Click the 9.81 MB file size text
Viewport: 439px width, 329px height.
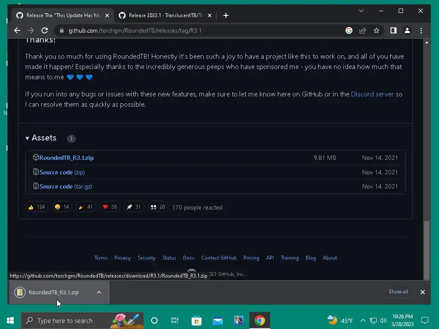click(325, 158)
